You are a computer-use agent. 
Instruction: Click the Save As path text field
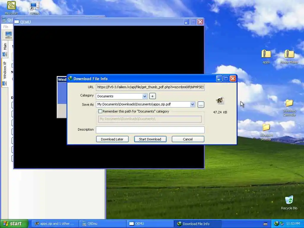[x=143, y=104]
